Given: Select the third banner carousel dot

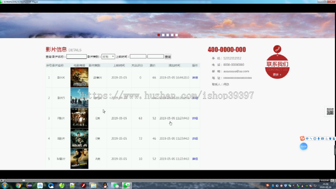Looking at the screenshot, I should click(168, 35).
